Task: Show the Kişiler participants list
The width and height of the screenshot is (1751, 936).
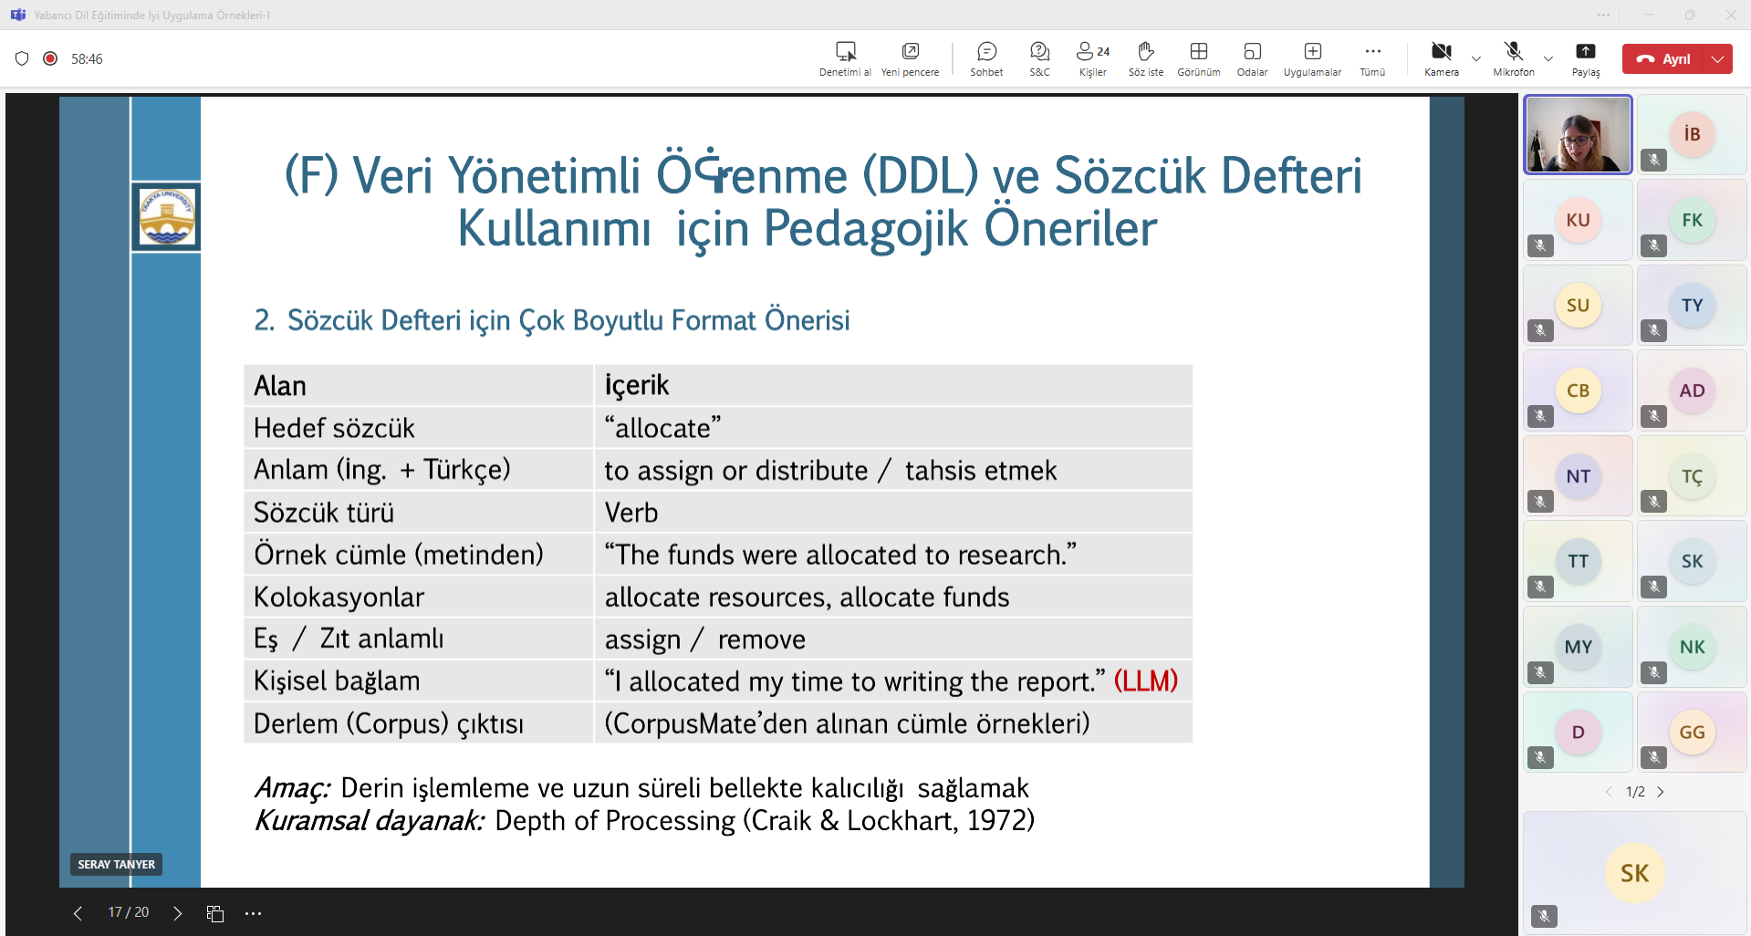Action: (1092, 58)
